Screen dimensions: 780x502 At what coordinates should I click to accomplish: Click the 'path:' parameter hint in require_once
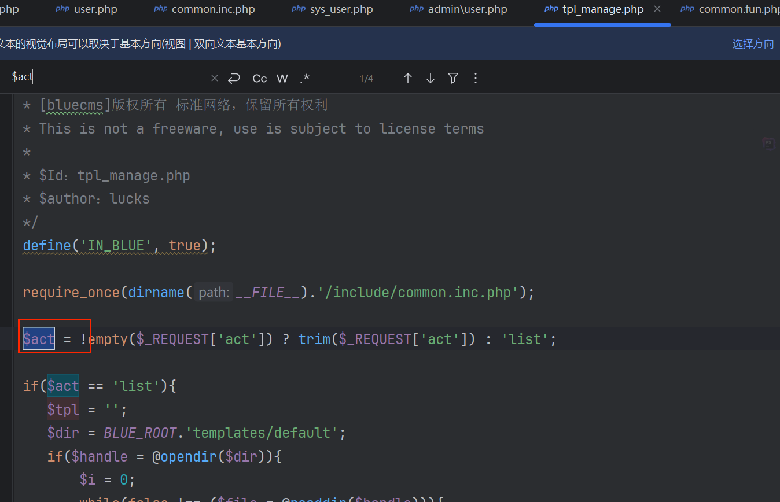point(214,293)
